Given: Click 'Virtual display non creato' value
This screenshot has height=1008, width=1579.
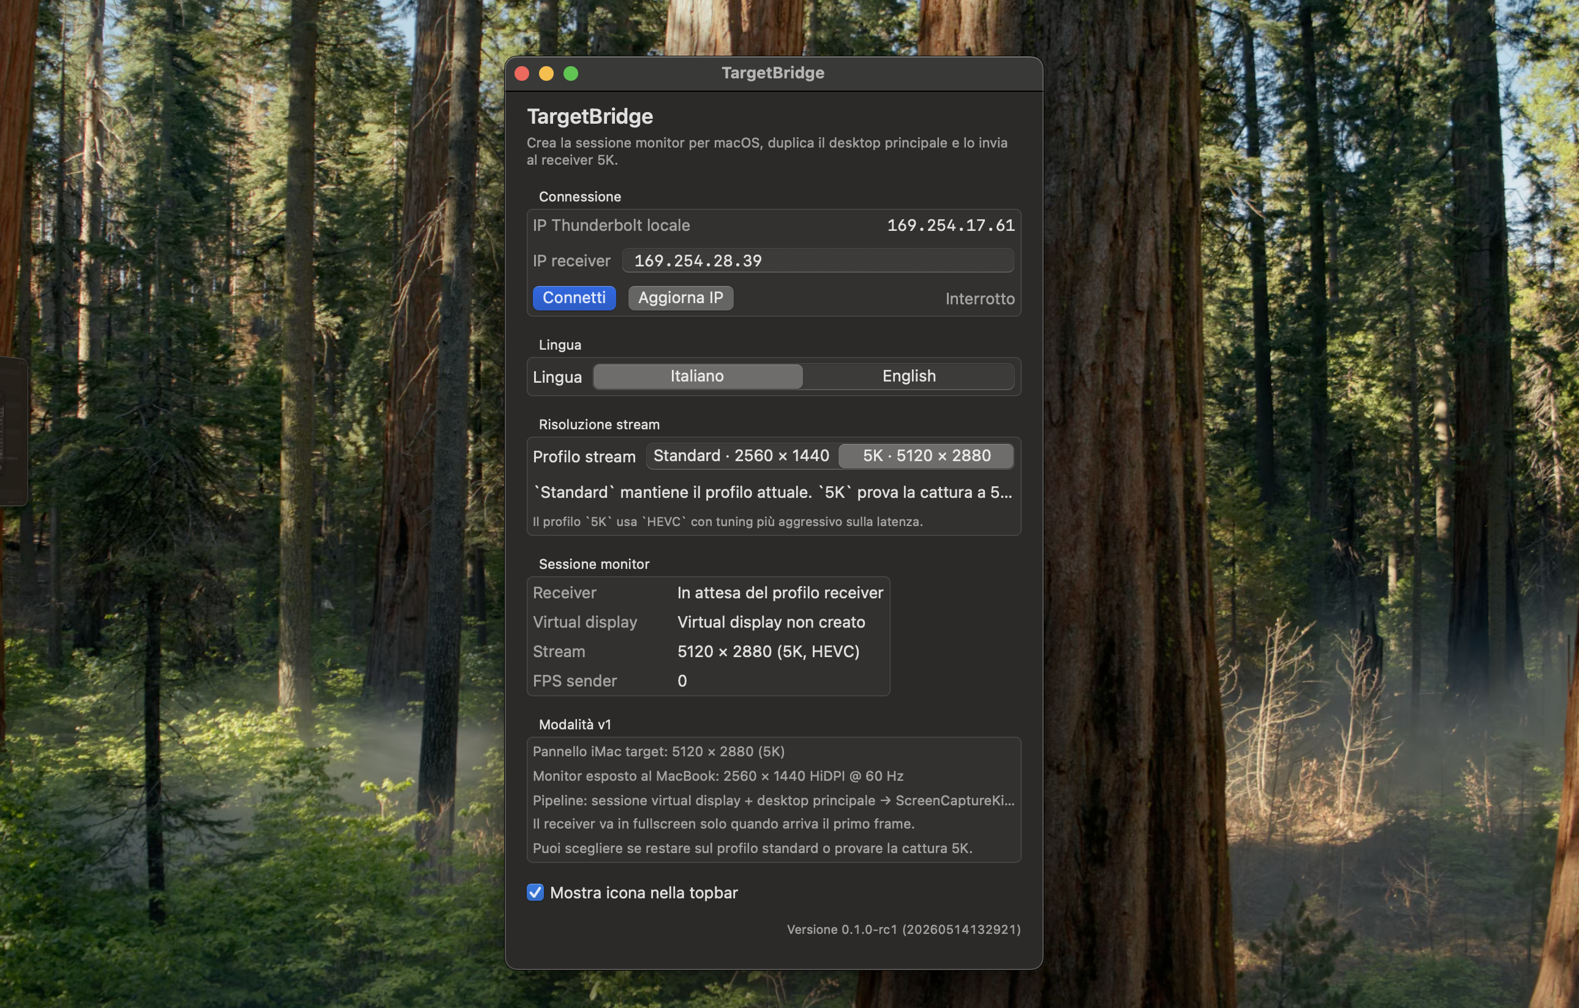Looking at the screenshot, I should 771,622.
